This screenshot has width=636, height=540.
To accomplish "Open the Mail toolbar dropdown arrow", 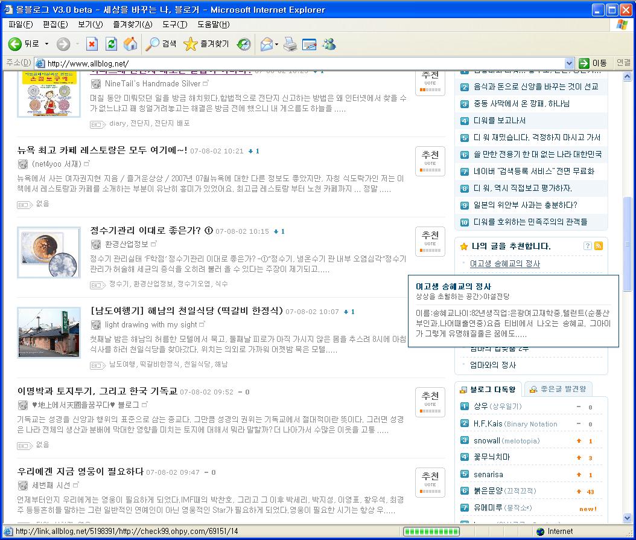I will tap(276, 44).
